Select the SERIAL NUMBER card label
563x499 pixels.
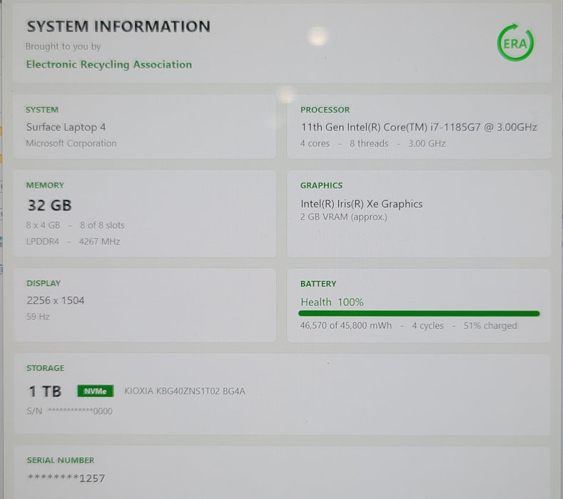point(61,461)
